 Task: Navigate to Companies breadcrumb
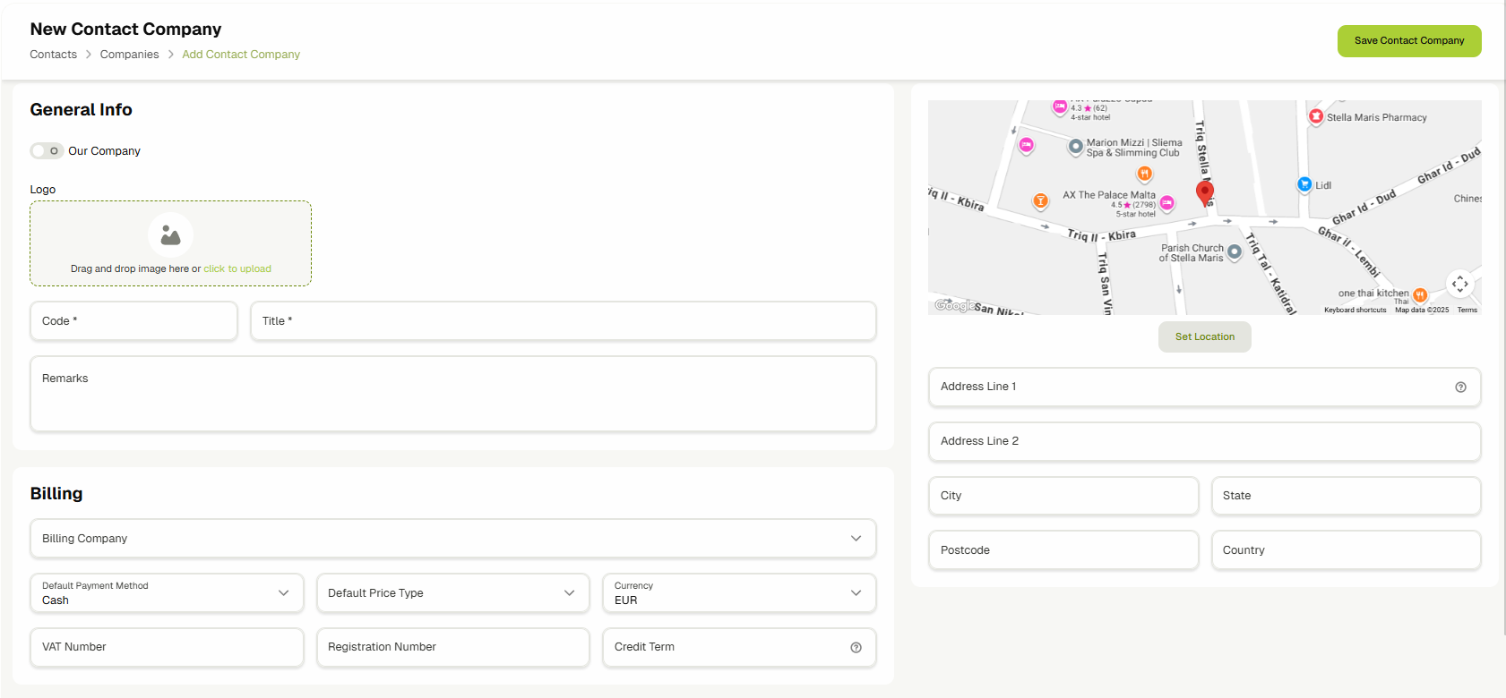pos(129,55)
